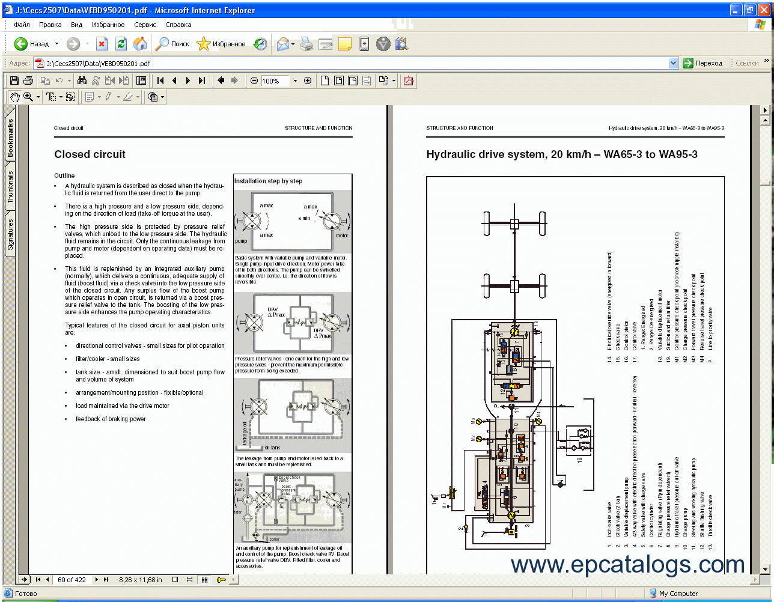Open the Файл menu

coord(22,25)
